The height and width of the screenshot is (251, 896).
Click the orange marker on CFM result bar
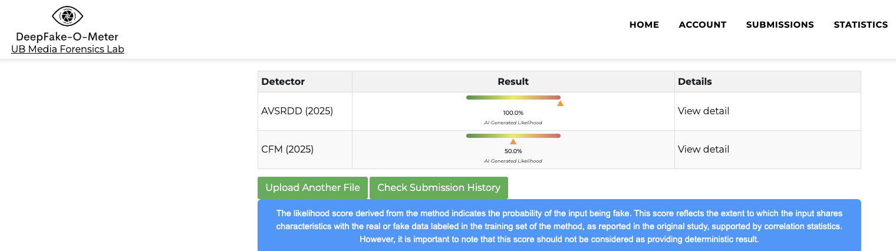pos(513,142)
